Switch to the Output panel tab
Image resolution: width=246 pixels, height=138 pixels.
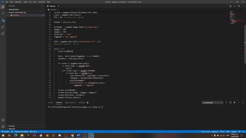[50, 103]
